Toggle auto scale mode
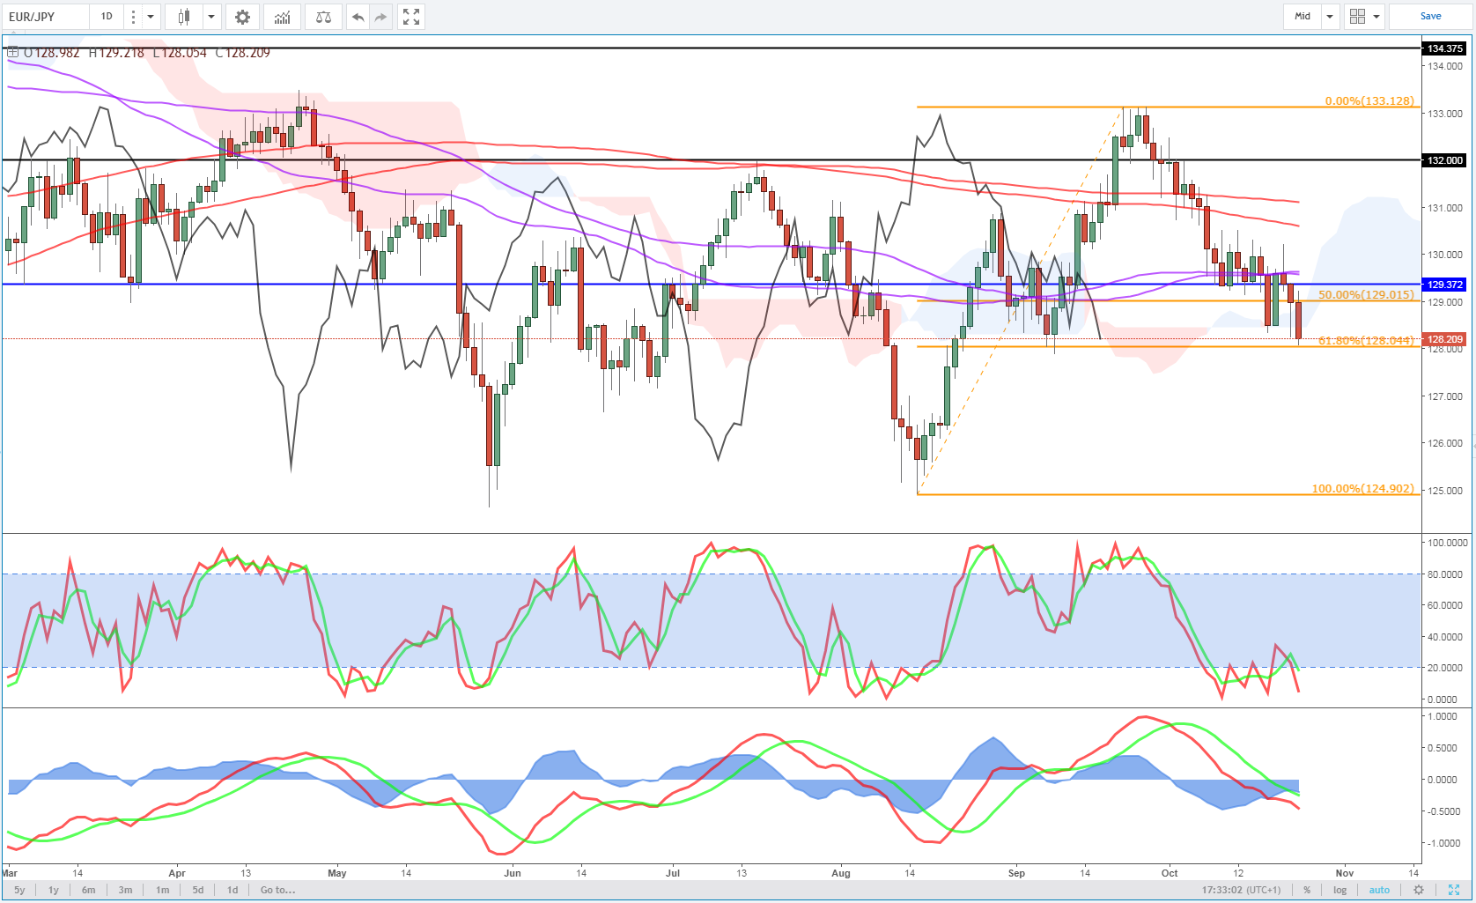1476x903 pixels. point(1379,890)
